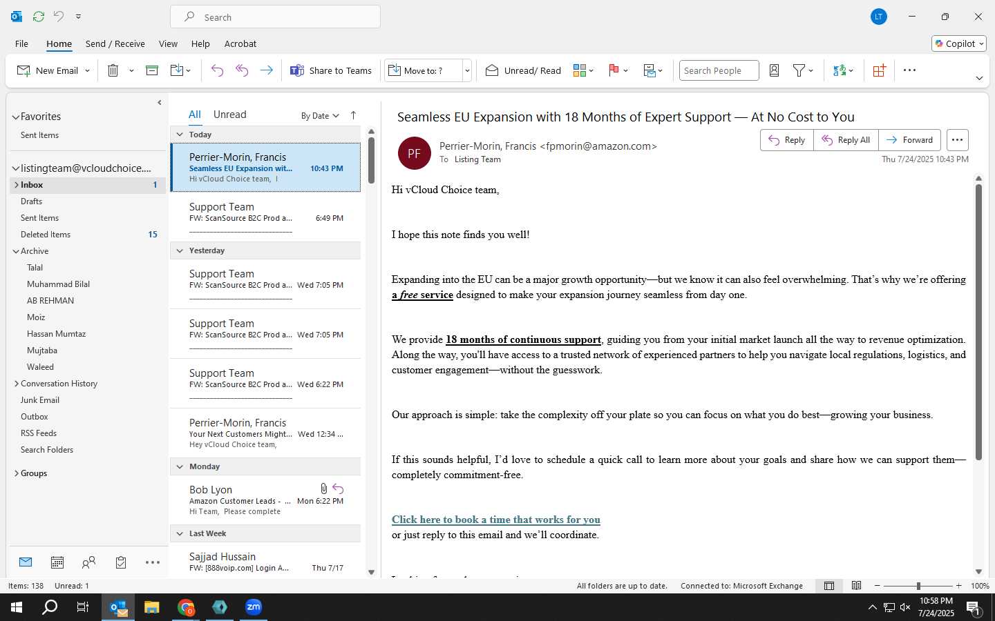The height and width of the screenshot is (621, 995).
Task: Open the View tab
Action: (x=168, y=43)
